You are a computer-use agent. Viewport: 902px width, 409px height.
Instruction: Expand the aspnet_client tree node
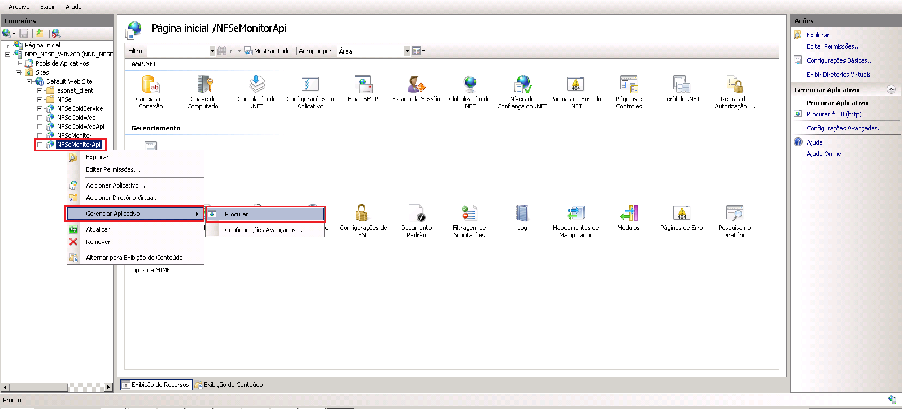point(40,90)
